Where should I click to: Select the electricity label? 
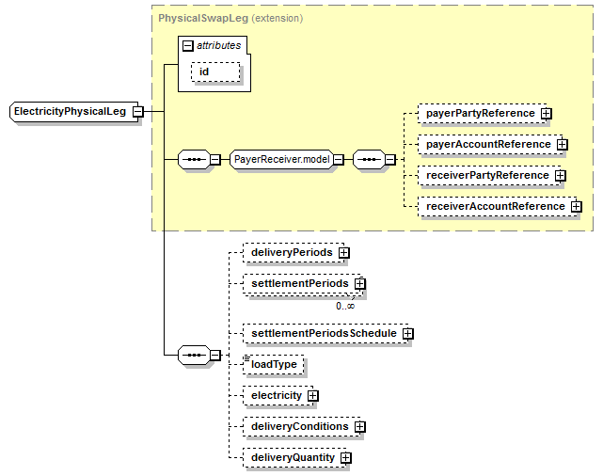(277, 396)
